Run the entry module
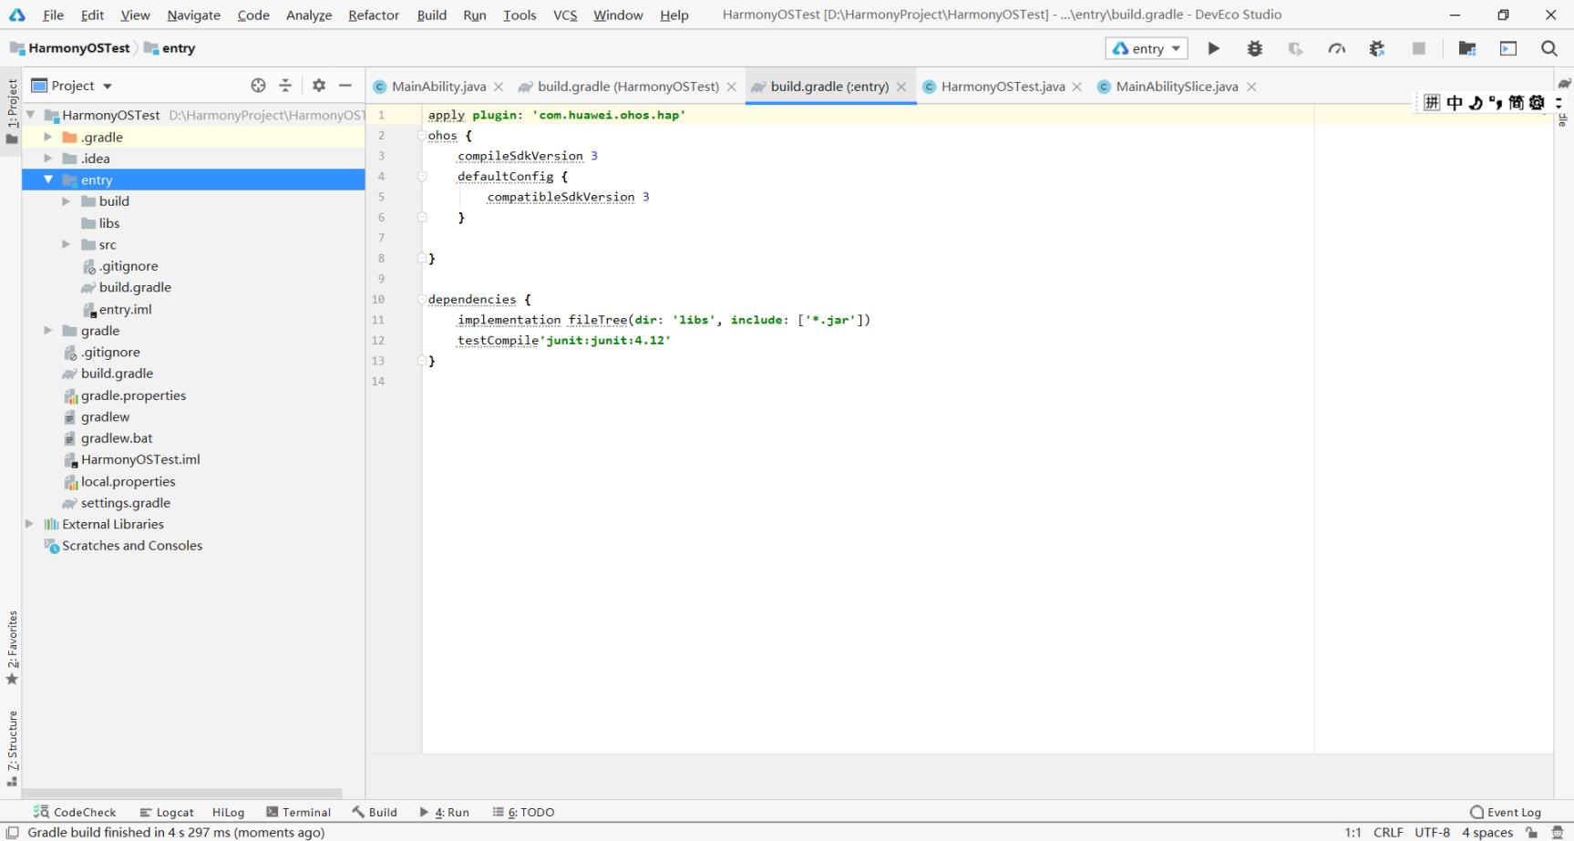Viewport: 1574px width, 841px height. point(1213,48)
